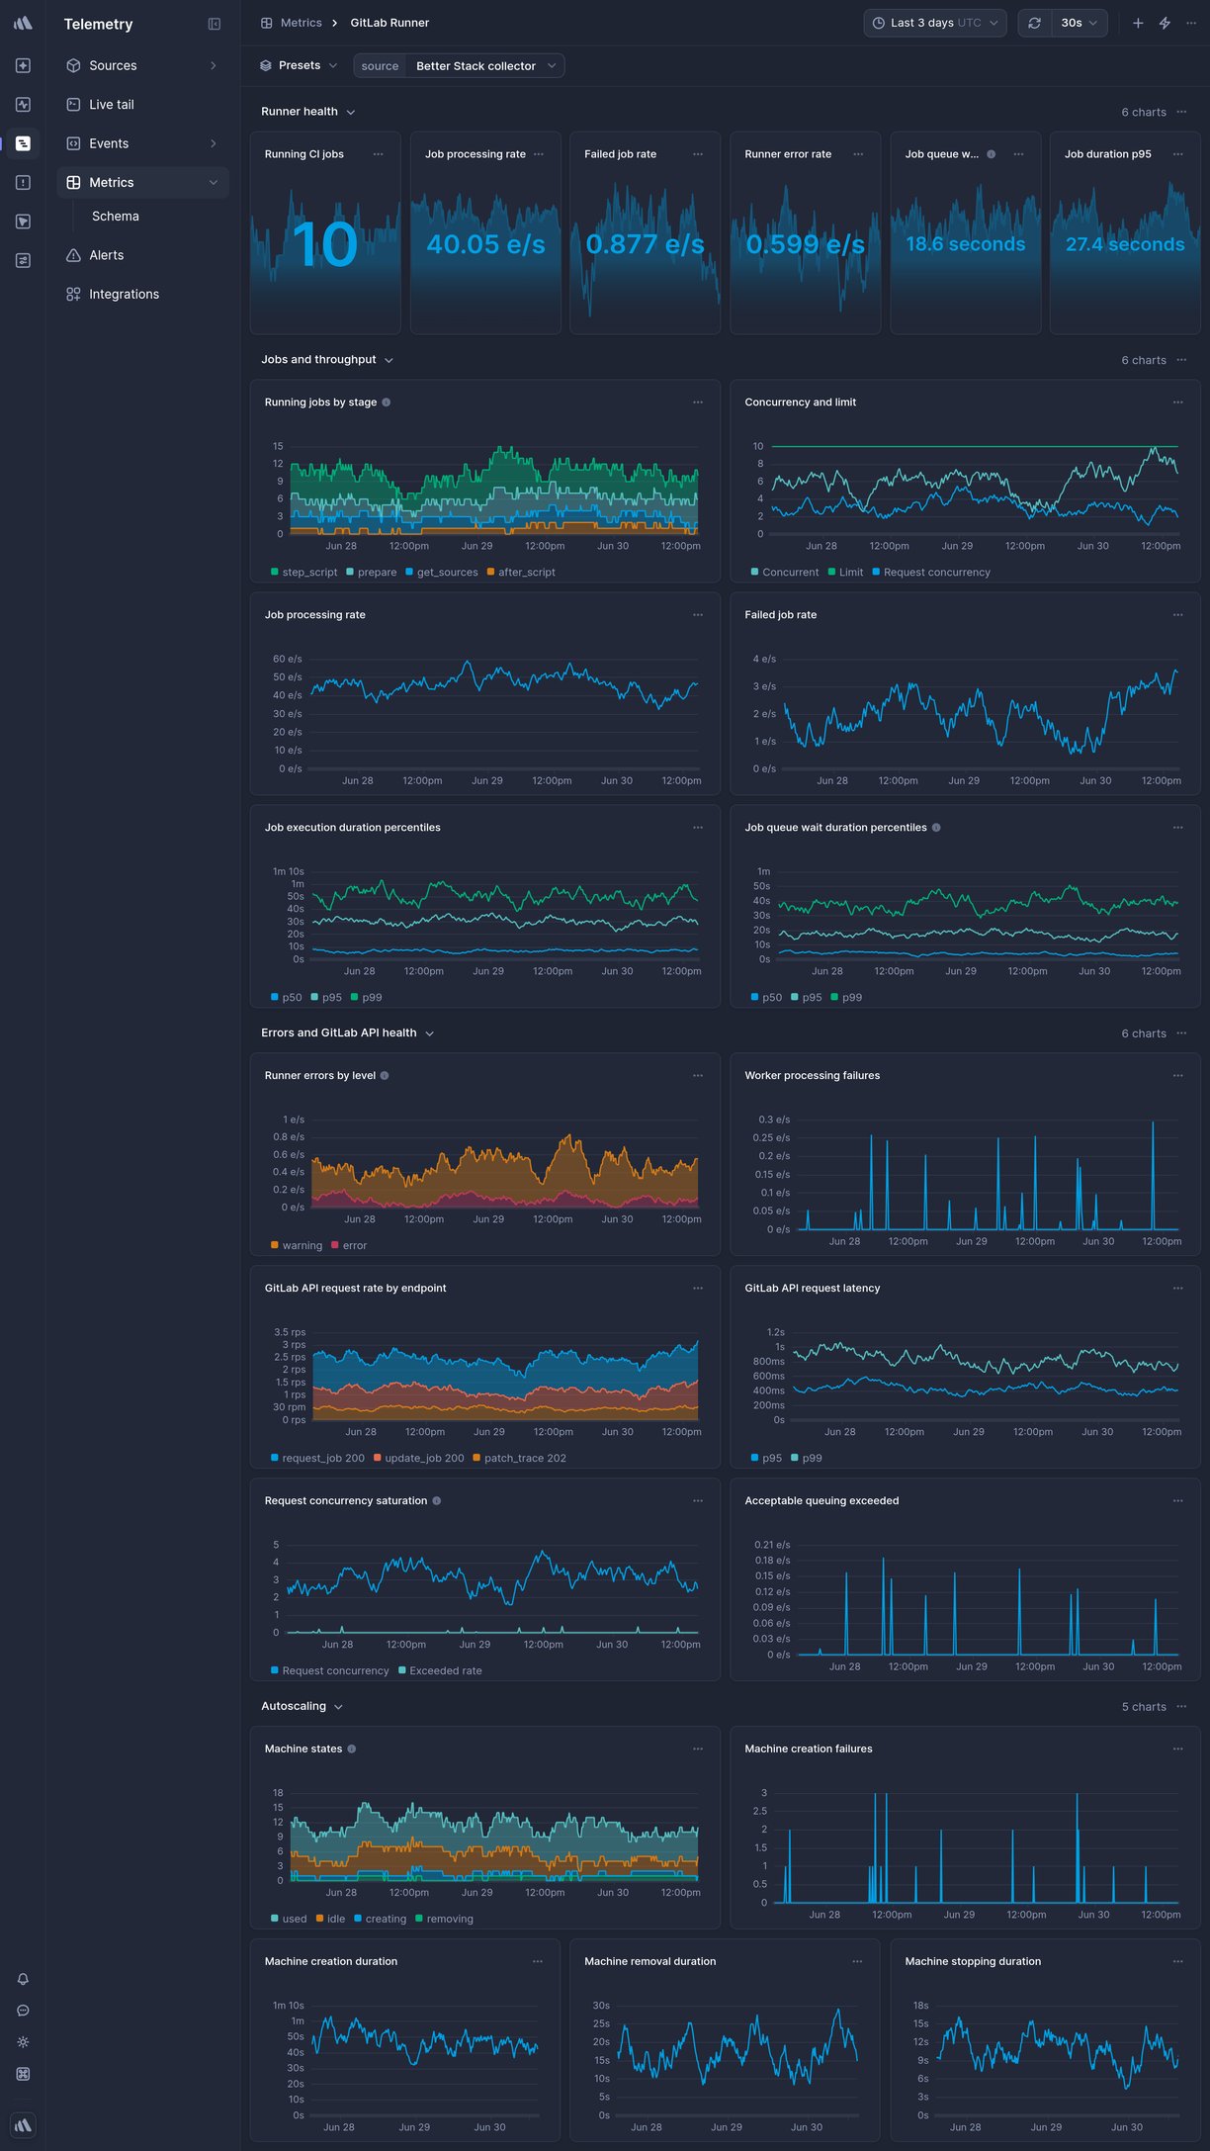Click the info icon beside Runner errors by level
The width and height of the screenshot is (1210, 2151).
385,1076
